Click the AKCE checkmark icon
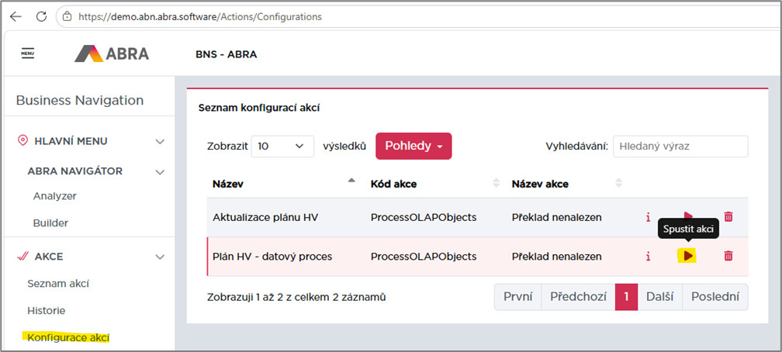782x352 pixels. tap(22, 257)
